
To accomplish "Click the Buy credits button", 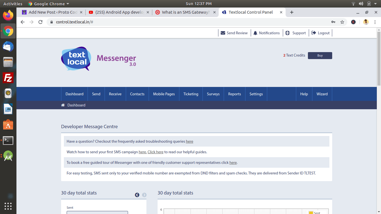I will tap(320, 55).
